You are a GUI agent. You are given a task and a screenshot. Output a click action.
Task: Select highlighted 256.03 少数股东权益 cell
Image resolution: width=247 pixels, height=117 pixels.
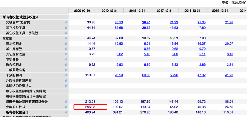[90, 107]
